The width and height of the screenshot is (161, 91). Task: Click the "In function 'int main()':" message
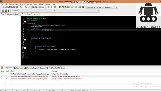60,74
